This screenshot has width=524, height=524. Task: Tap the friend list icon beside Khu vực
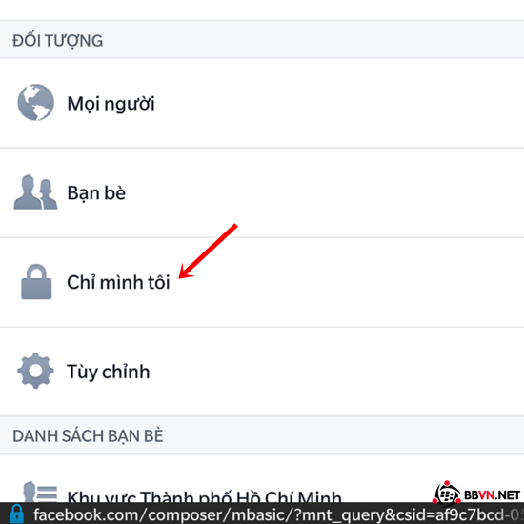[40, 492]
